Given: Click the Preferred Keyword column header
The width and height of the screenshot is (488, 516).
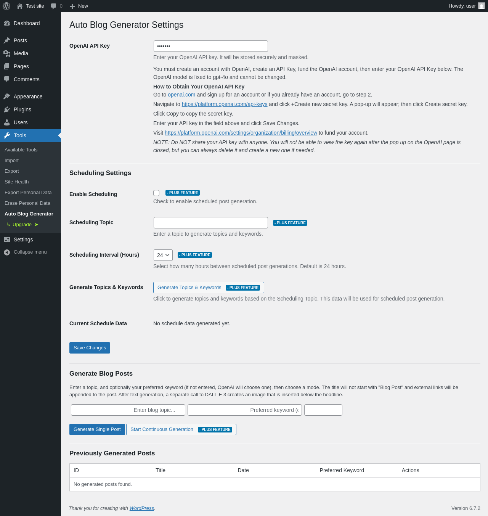Looking at the screenshot, I should tap(342, 470).
